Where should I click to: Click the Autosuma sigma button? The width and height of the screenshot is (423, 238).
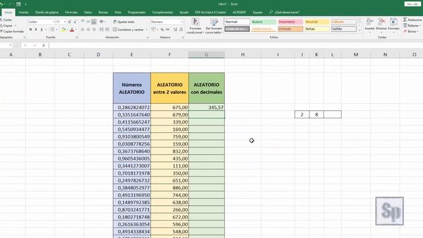coord(412,20)
